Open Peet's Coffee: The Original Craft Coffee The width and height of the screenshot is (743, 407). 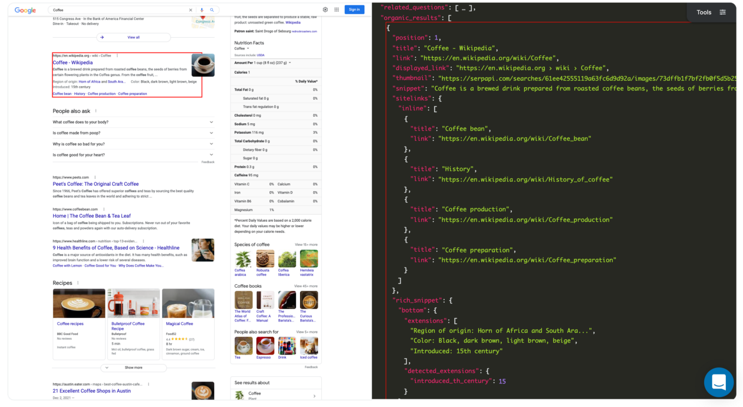(x=96, y=184)
